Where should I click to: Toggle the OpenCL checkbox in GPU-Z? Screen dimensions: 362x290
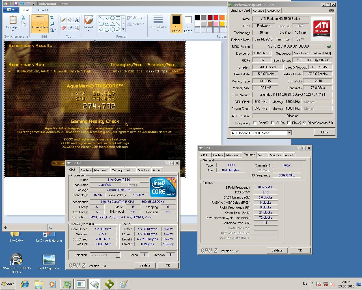(255, 123)
